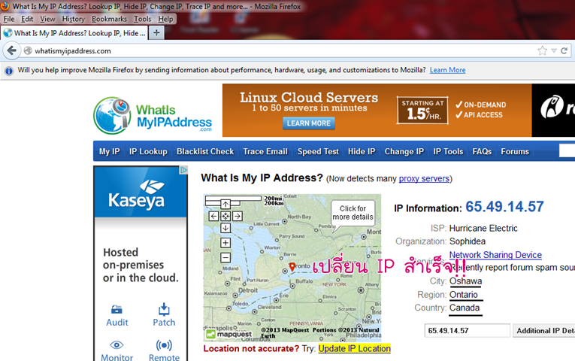This screenshot has width=575, height=361.
Task: Pan map right with arrow button
Action: pos(238,216)
